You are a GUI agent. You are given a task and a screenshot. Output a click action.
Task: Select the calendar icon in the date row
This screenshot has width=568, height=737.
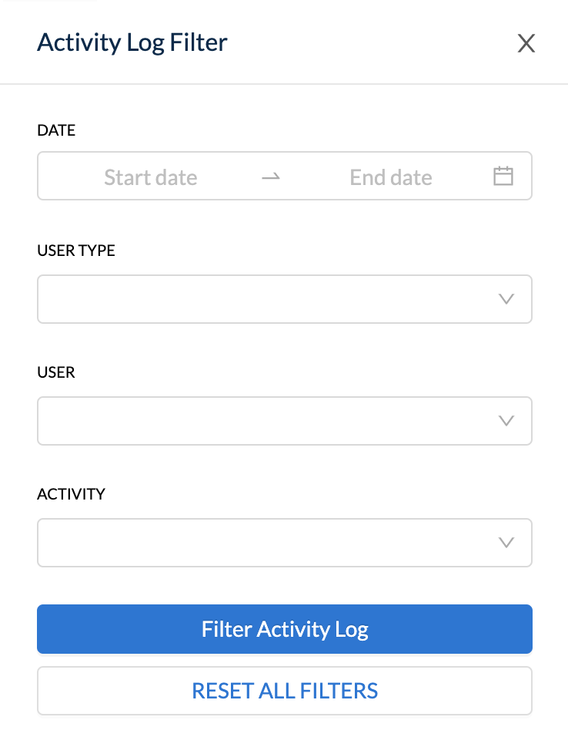(503, 176)
